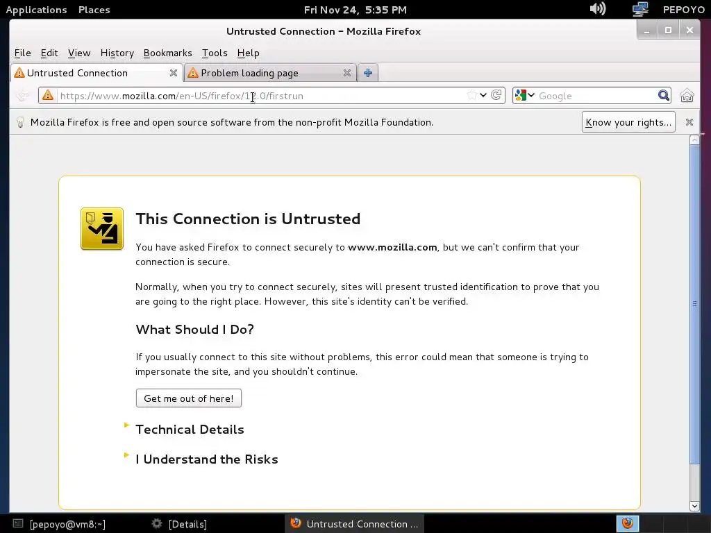Image resolution: width=711 pixels, height=533 pixels.
Task: Open the Bookmarks menu
Action: (x=168, y=53)
